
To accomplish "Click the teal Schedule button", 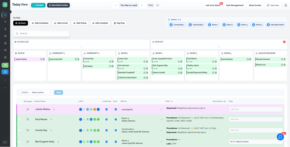I will 38,5.
